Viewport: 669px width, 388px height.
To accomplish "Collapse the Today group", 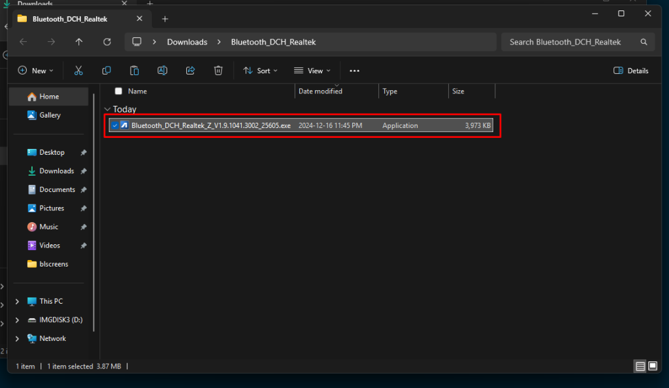I will (x=107, y=109).
